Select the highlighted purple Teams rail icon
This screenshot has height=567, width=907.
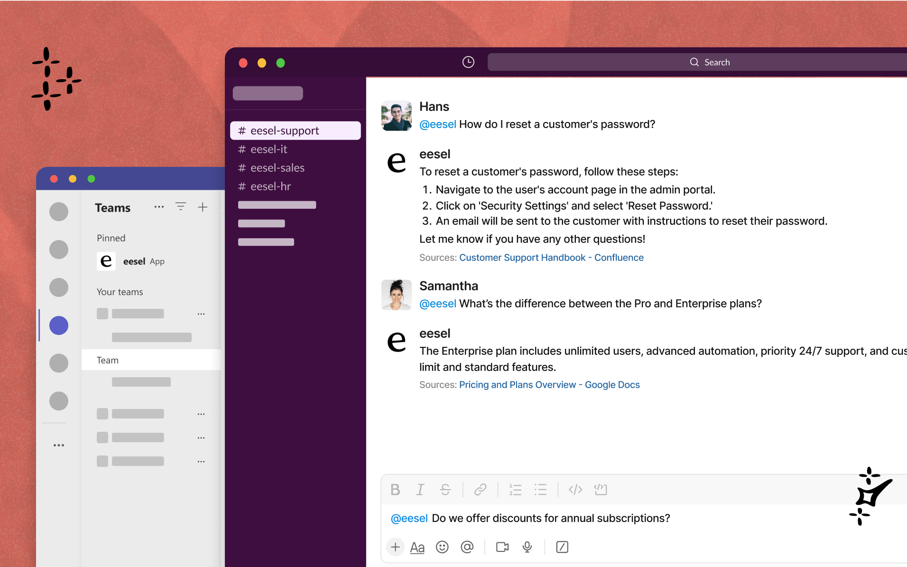click(x=59, y=325)
